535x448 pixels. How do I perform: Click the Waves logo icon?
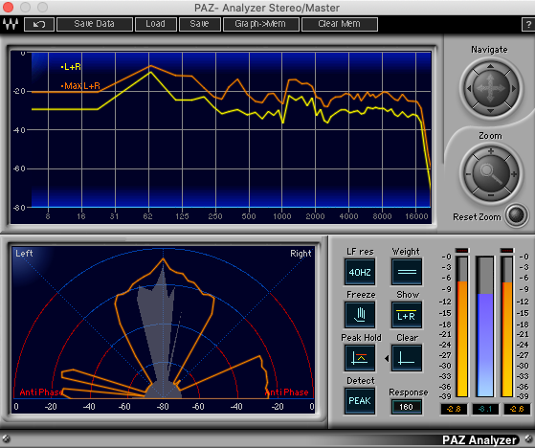pyautogui.click(x=11, y=24)
